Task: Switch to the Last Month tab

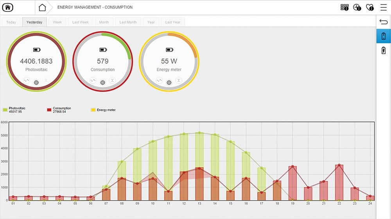Action: 128,22
